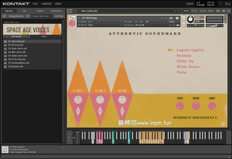Click the exclamation alert icon
The height and width of the screenshot is (159, 232).
(220, 4)
